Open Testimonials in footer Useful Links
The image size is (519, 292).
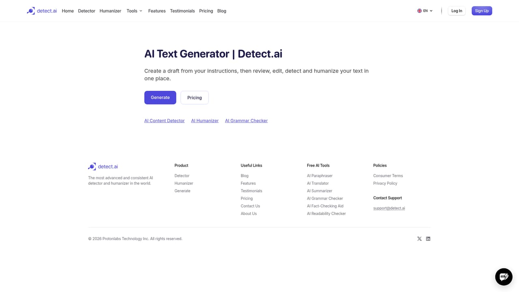251,191
